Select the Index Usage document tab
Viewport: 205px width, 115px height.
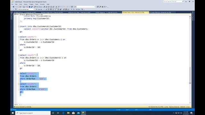pos(52,12)
